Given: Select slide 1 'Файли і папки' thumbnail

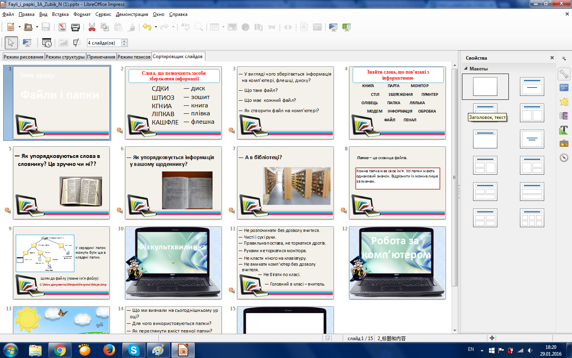Looking at the screenshot, I should pyautogui.click(x=62, y=103).
